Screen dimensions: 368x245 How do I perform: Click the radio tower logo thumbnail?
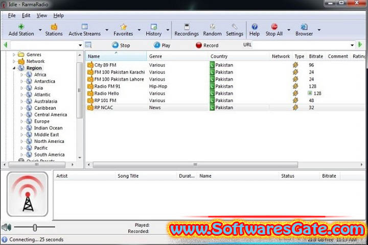[28, 194]
